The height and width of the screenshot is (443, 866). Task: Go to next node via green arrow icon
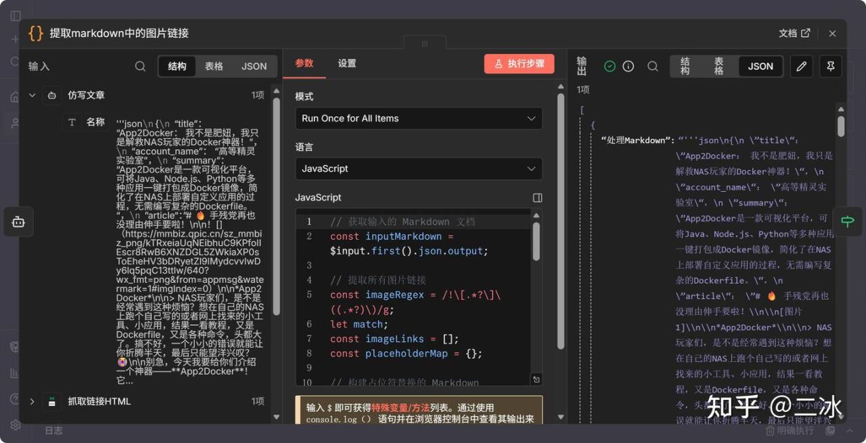[x=847, y=221]
